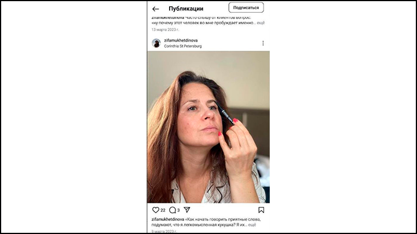View the 22 likes count
The image size is (417, 234).
[x=163, y=210]
